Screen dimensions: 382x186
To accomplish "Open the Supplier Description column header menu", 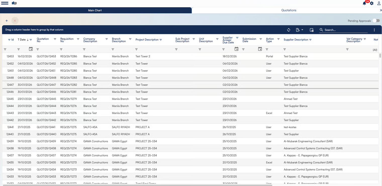I will coord(310,40).
